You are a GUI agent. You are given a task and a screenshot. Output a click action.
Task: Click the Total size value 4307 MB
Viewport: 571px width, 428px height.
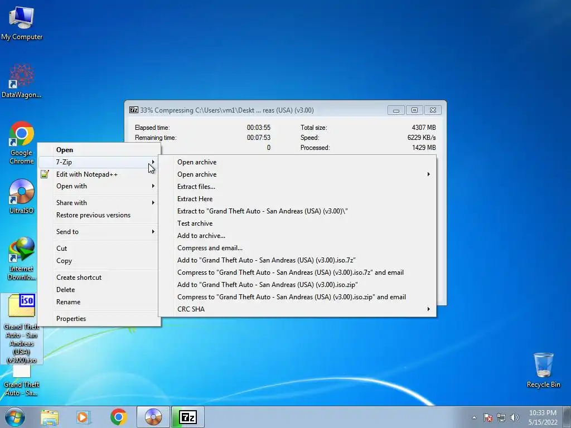pos(424,128)
